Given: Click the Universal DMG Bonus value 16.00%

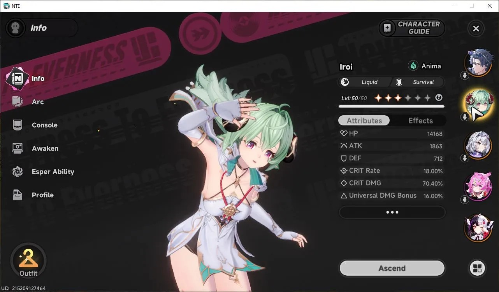Looking at the screenshot, I should 433,196.
